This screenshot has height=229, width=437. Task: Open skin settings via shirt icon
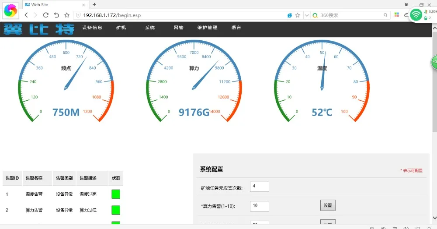click(406, 5)
